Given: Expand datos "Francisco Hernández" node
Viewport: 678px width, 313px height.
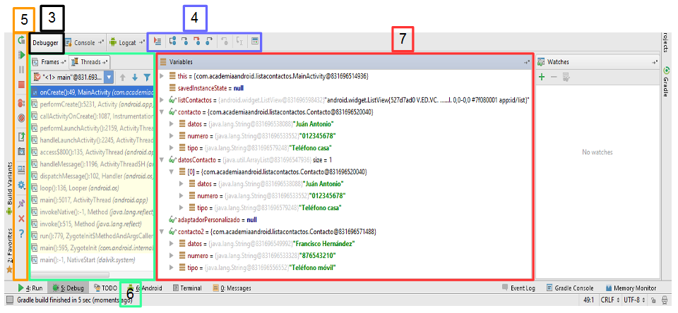Looking at the screenshot, I should pos(172,243).
